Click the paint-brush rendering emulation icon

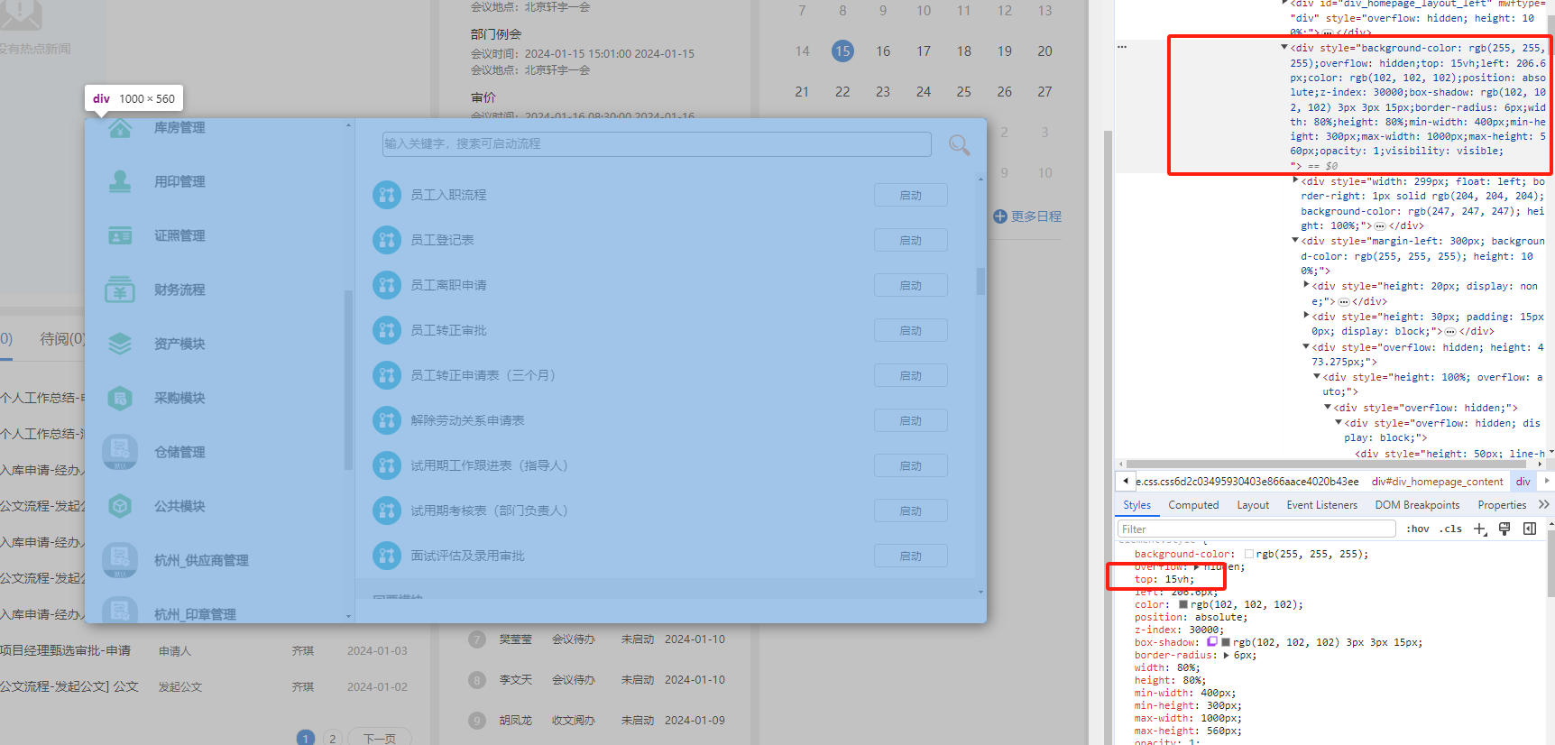pos(1504,529)
